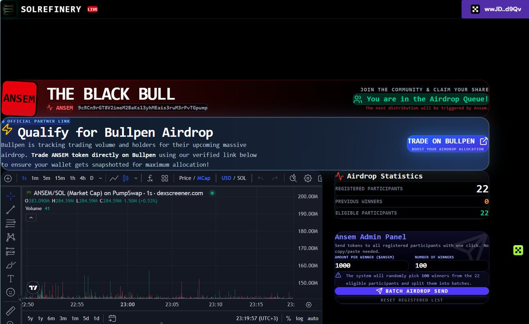Click RESET REGISTERED LIST button

(x=412, y=300)
